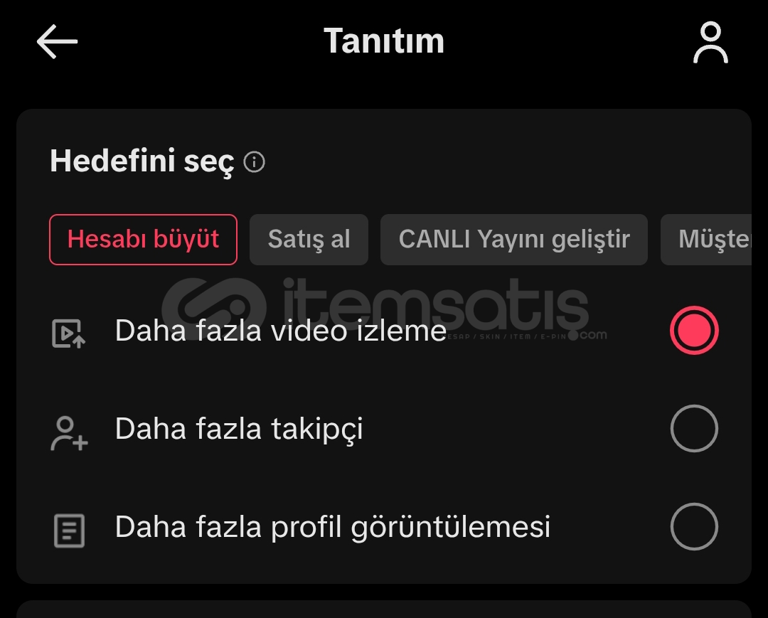This screenshot has height=618, width=768.
Task: Switch to the Satış al tab
Action: pos(309,240)
